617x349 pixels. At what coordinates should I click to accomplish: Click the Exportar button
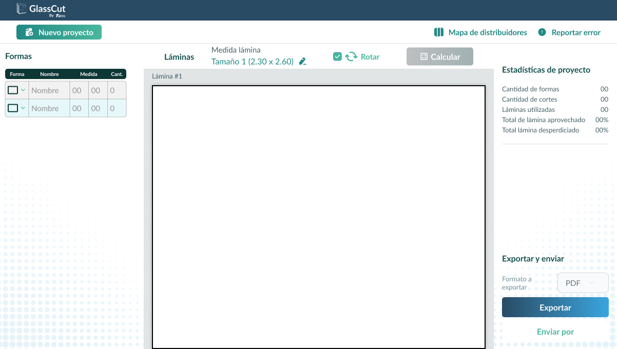555,307
